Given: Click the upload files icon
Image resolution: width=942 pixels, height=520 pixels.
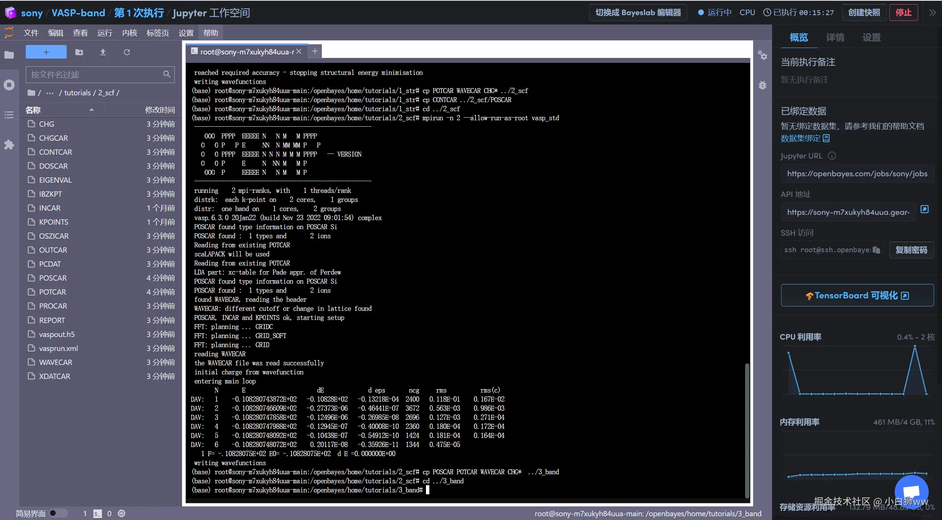Looking at the screenshot, I should [103, 52].
